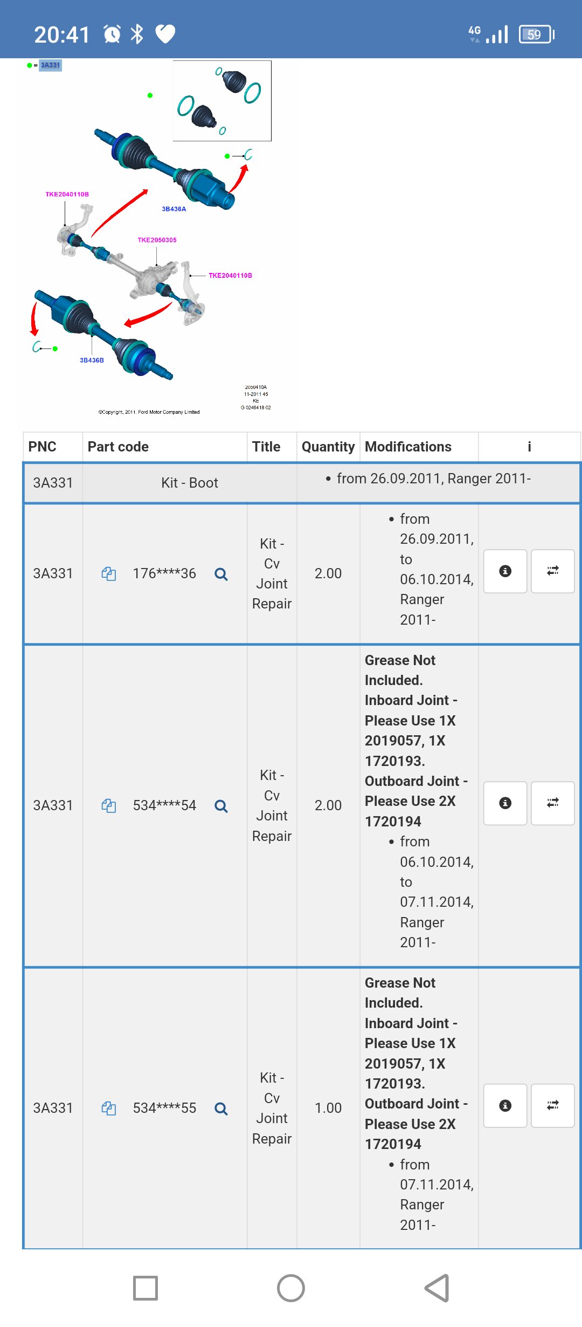The width and height of the screenshot is (582, 1327).
Task: Open the TKE2050305 diagram reference
Action: [x=157, y=240]
